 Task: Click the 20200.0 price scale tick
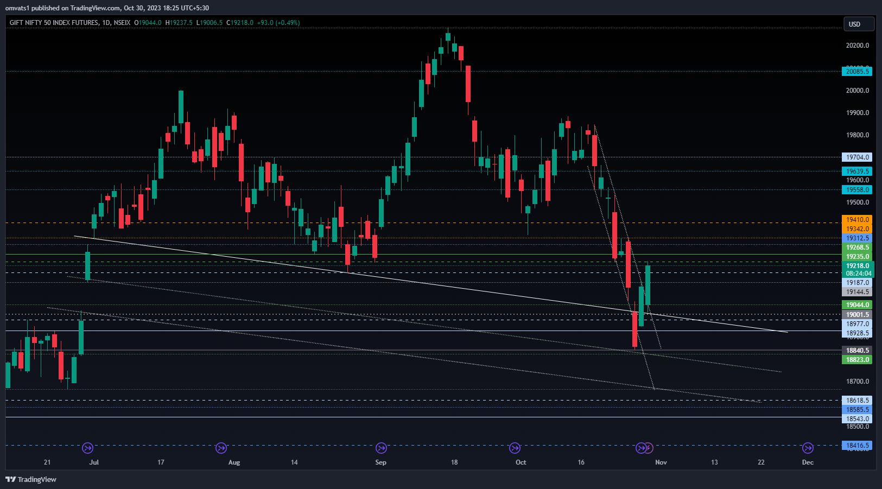tap(858, 46)
